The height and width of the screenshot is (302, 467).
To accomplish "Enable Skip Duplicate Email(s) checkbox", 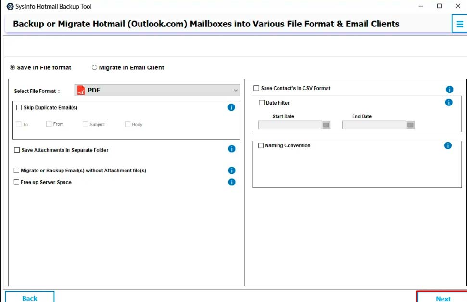I will click(19, 108).
